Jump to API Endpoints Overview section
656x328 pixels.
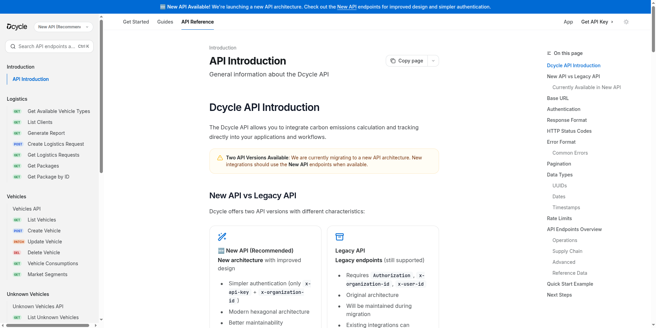574,229
